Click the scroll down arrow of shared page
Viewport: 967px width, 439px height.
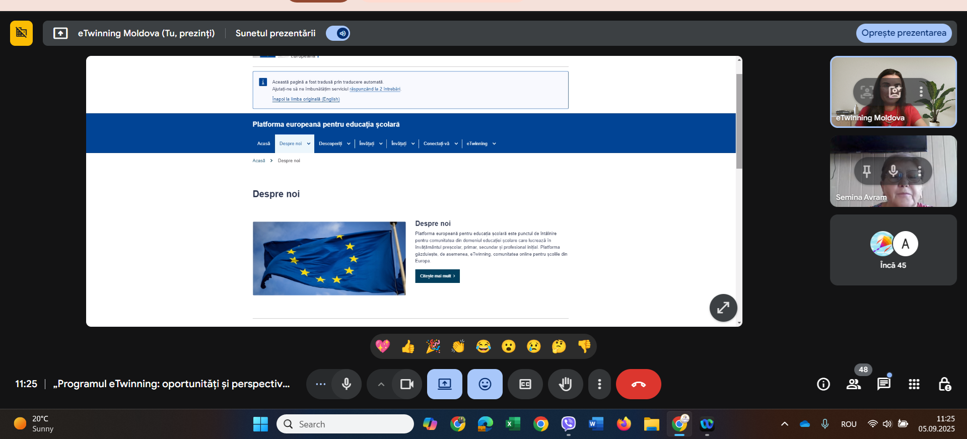739,323
